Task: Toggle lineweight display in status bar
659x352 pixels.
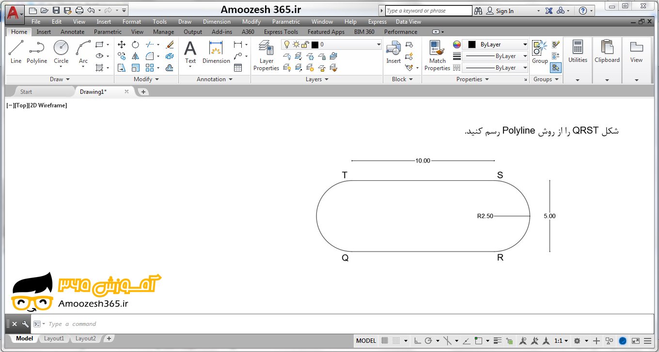Action: coord(499,341)
